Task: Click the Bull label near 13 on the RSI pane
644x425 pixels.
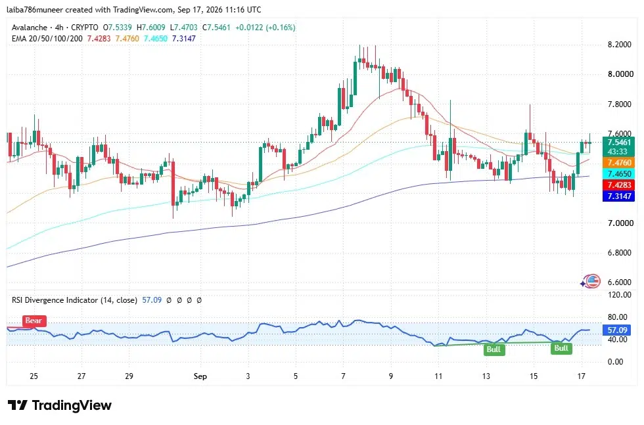Action: pos(494,349)
